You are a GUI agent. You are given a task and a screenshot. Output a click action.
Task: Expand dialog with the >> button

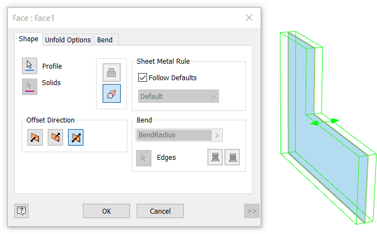252,211
